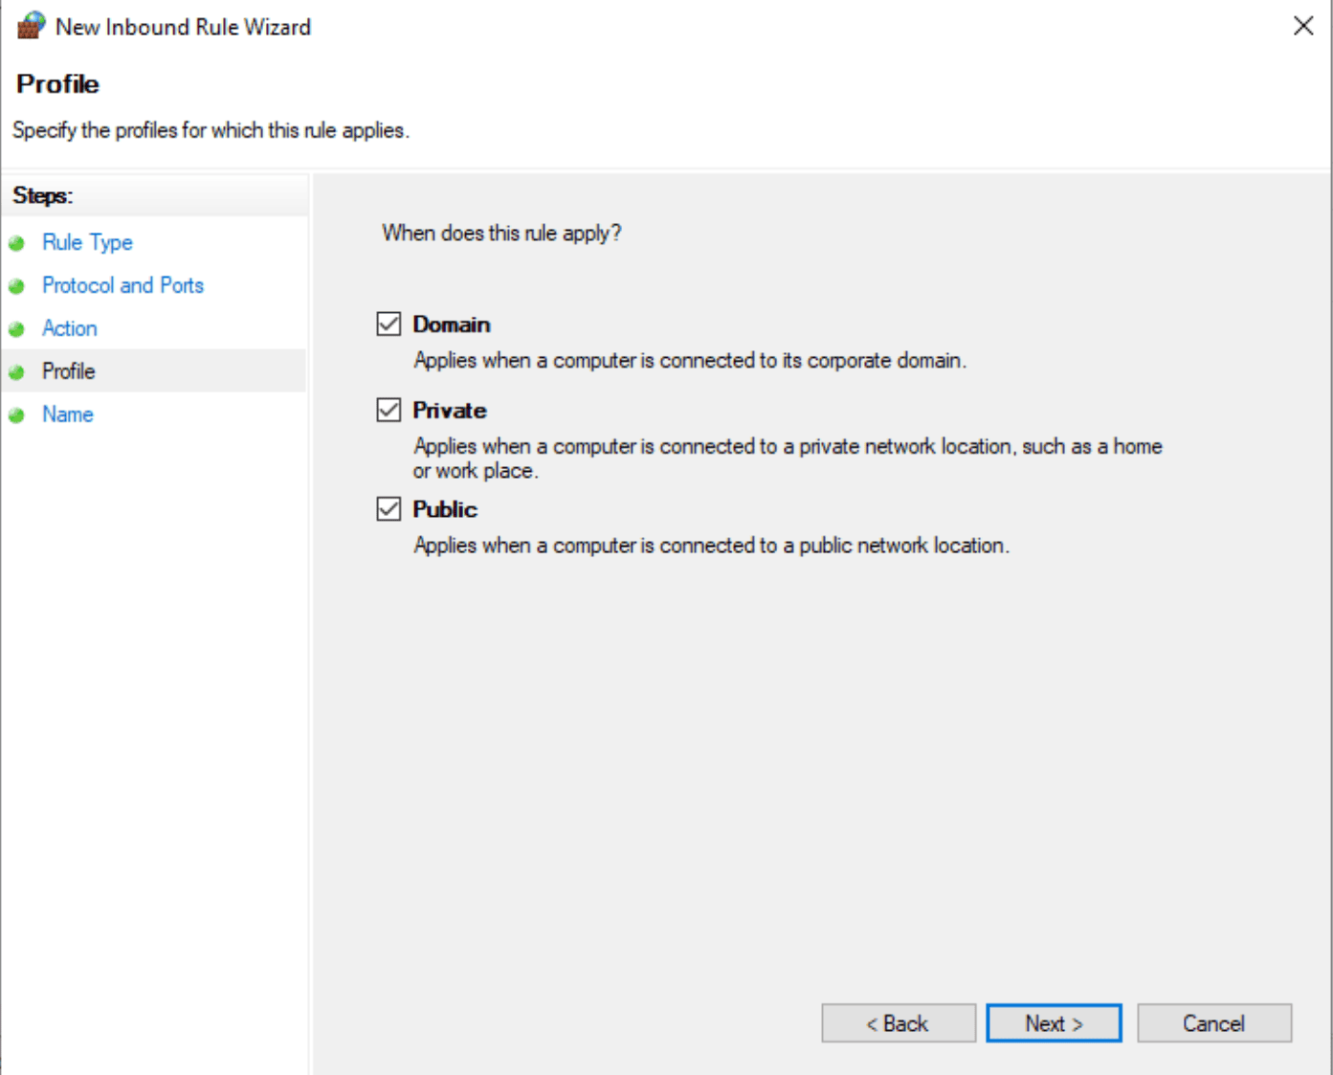Uncheck the Public profile checkbox

[389, 508]
